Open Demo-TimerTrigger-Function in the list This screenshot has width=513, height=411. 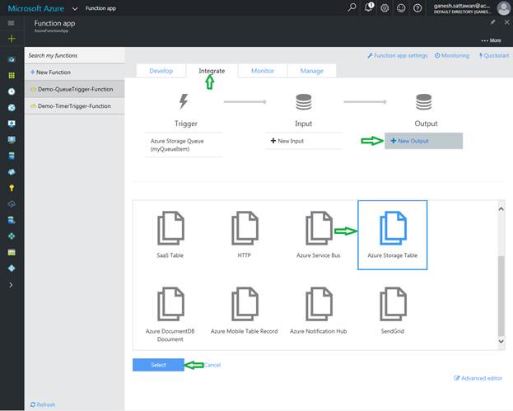point(74,105)
